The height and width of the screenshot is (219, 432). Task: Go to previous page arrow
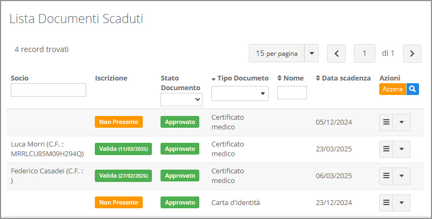(x=337, y=53)
